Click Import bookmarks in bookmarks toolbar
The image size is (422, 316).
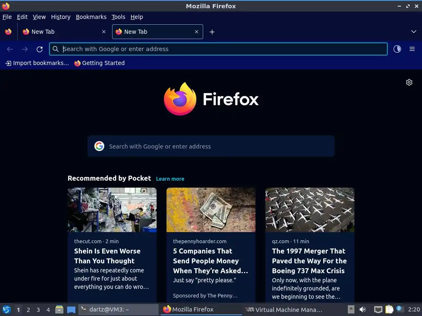pyautogui.click(x=37, y=63)
